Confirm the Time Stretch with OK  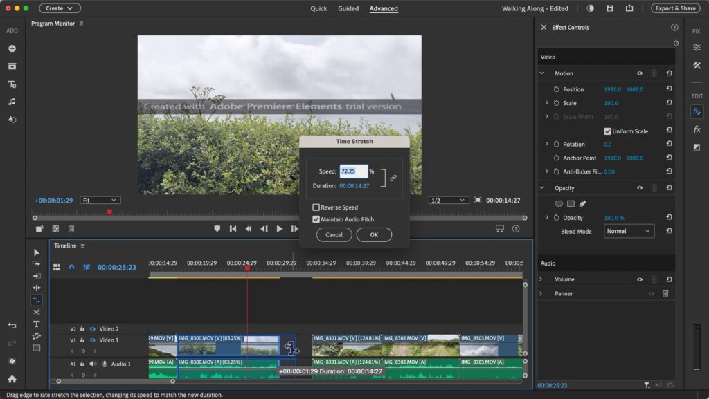[374, 234]
